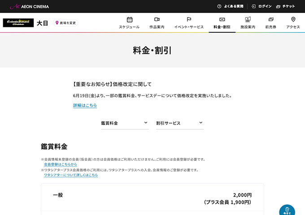
Task: Open the 施設案内 tab label
Action: tap(248, 27)
